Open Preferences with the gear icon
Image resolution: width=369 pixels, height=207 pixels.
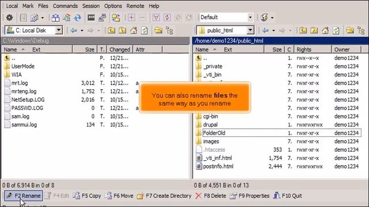click(x=9, y=18)
